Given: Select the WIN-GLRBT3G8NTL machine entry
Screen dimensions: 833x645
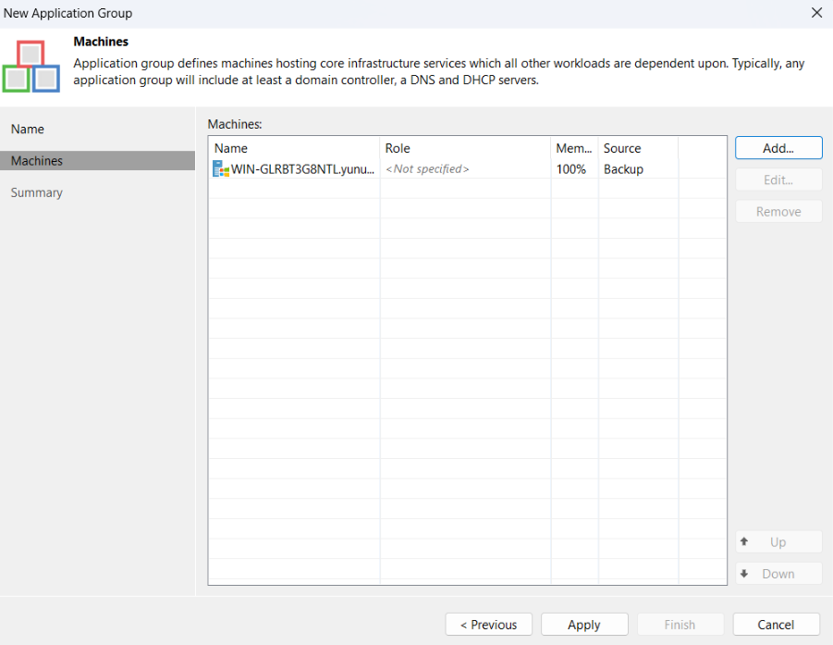Looking at the screenshot, I should point(302,169).
